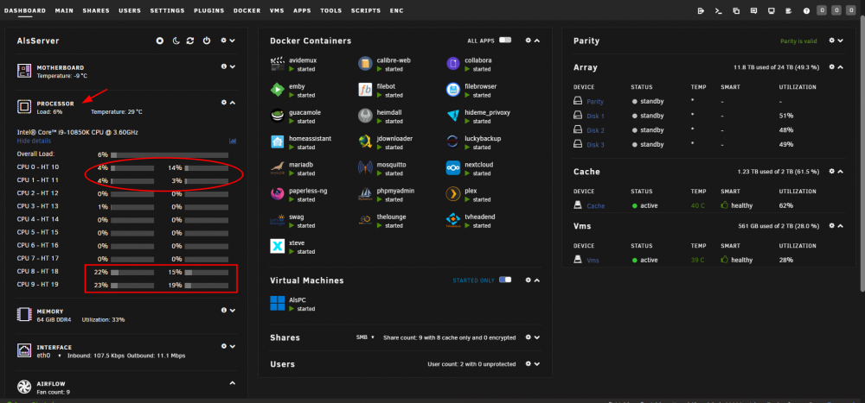865x403 pixels.
Task: Open the system info monitor icon
Action: [772, 10]
